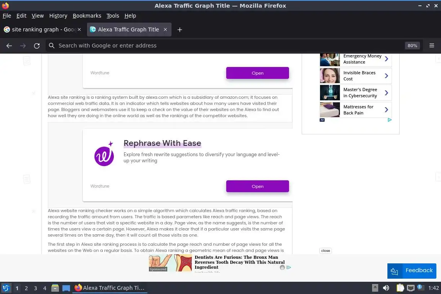Click the AdChoices icon on bottom banner

click(x=289, y=268)
